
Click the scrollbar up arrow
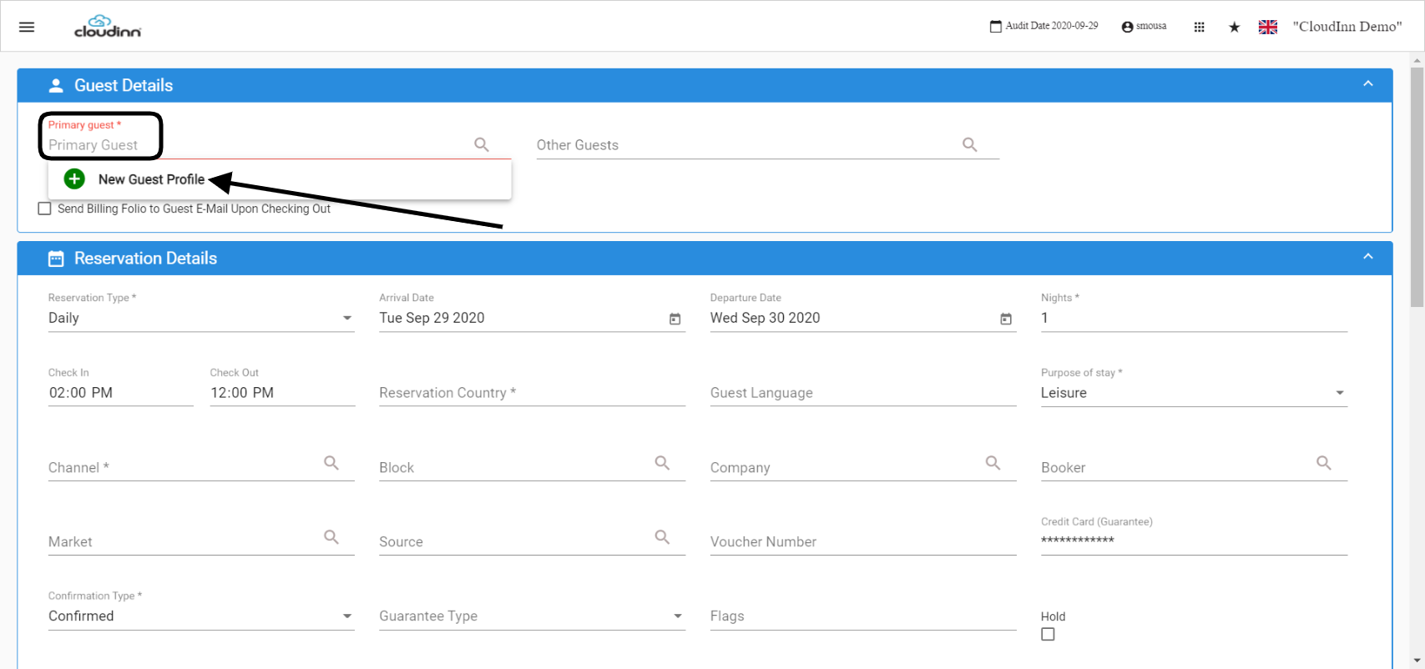click(x=1417, y=60)
